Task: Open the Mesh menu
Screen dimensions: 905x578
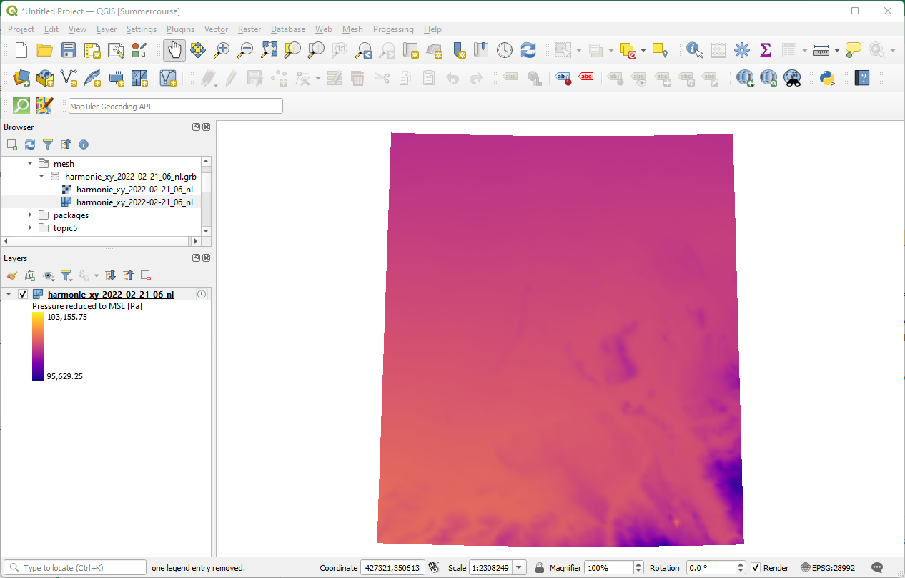Action: [x=352, y=29]
